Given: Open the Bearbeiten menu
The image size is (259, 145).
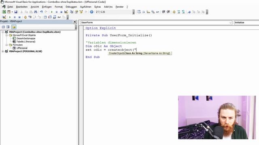Looking at the screenshot, I should click(x=22, y=7).
